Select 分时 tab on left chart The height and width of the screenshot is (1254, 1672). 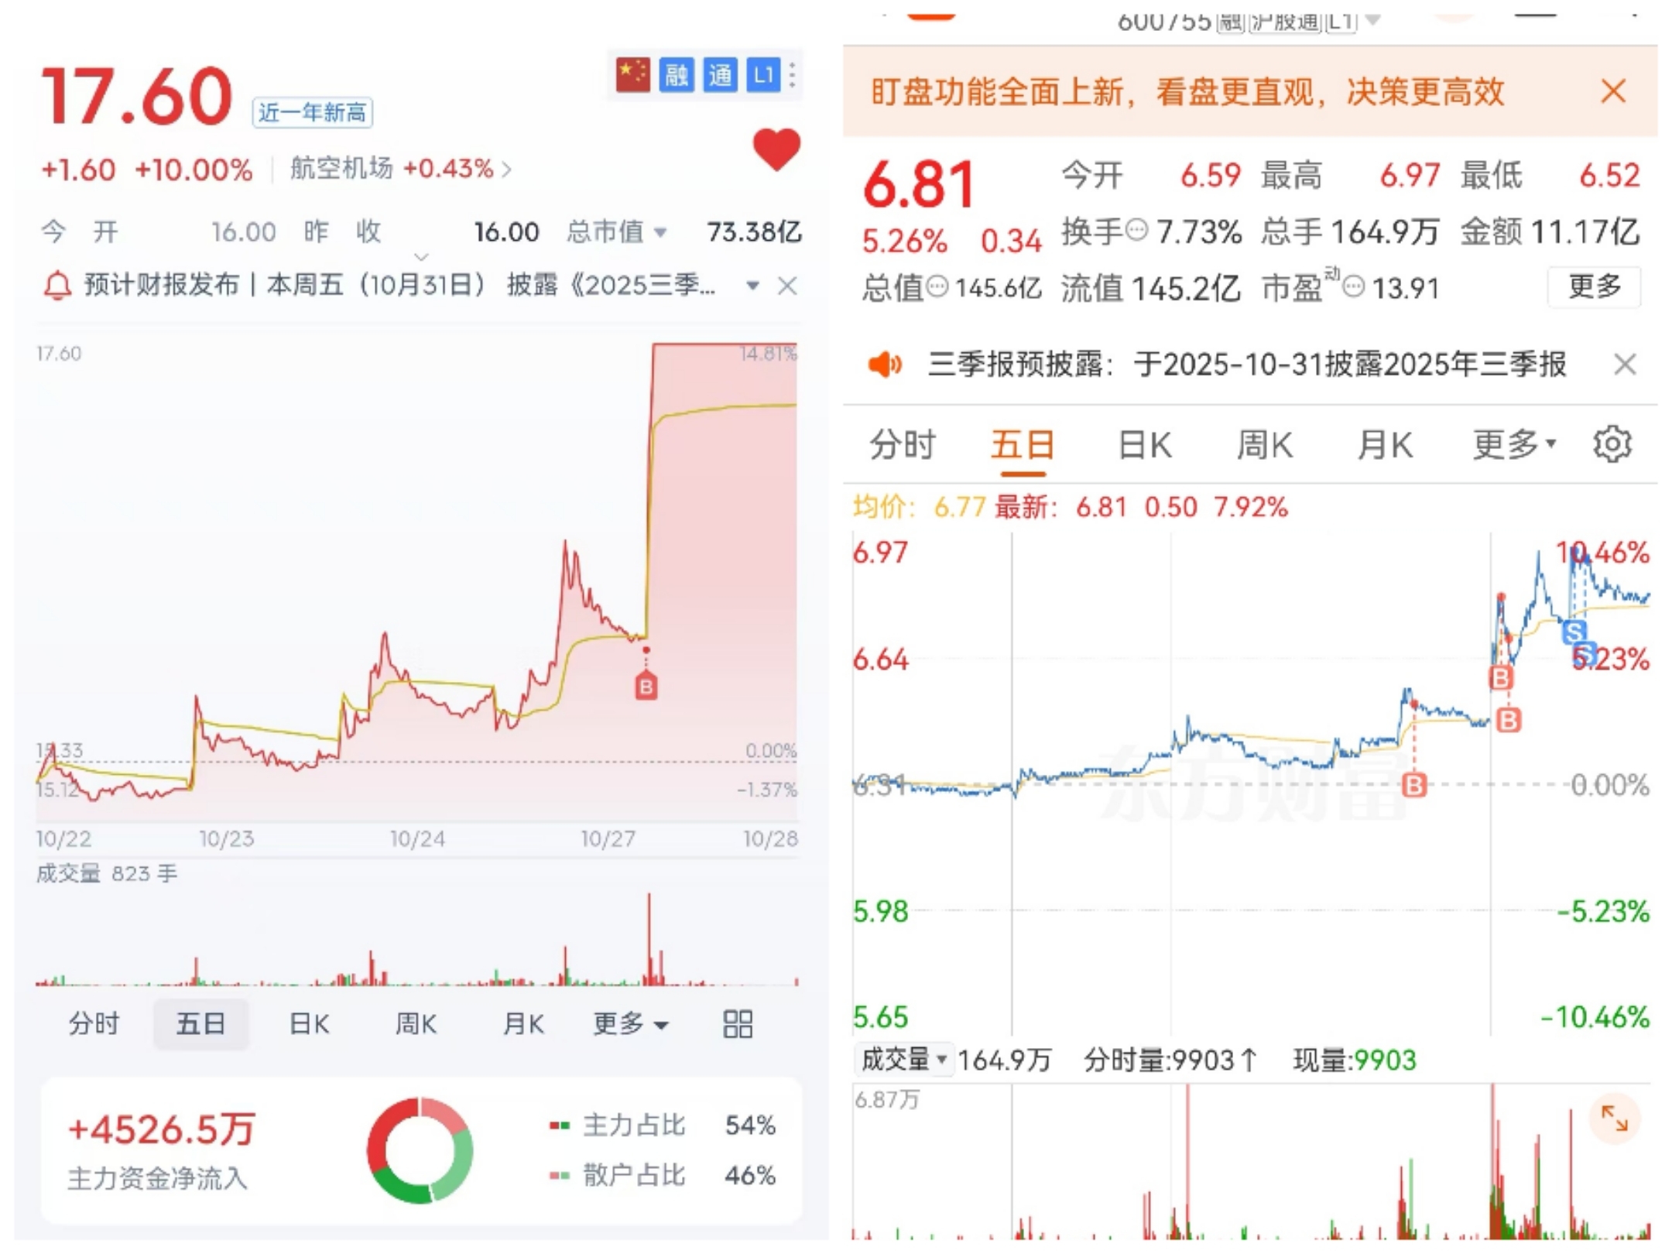94,1024
